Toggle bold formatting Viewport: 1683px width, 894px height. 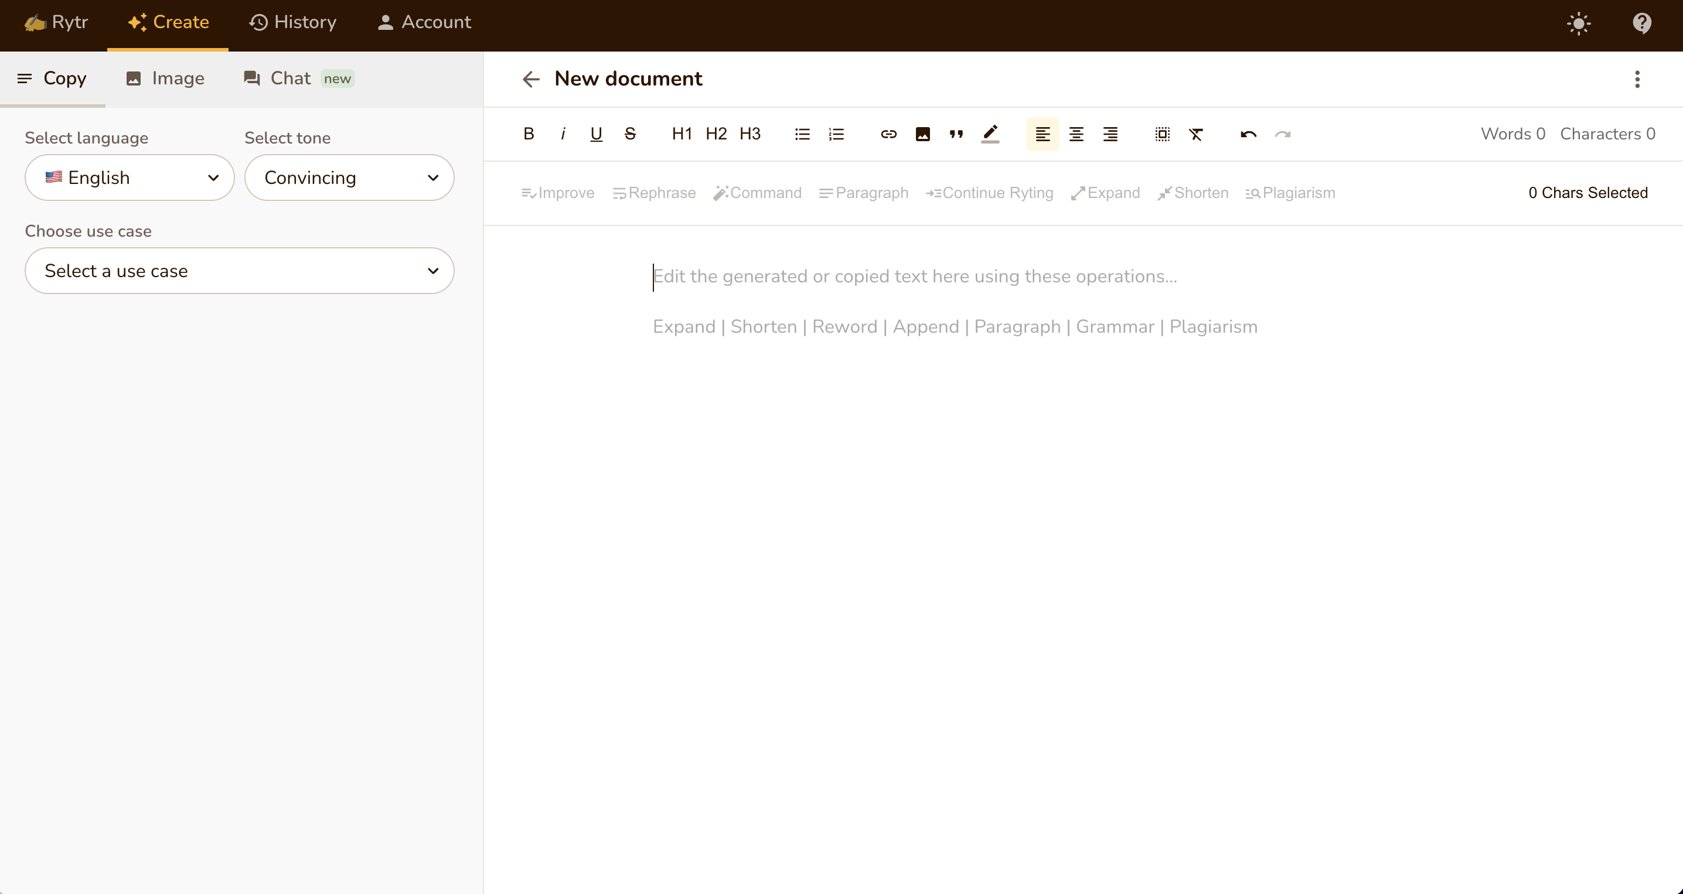click(528, 134)
